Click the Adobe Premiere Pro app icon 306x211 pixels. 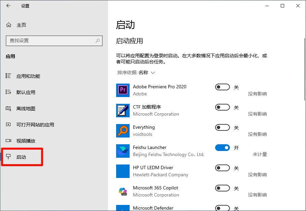[x=123, y=90]
